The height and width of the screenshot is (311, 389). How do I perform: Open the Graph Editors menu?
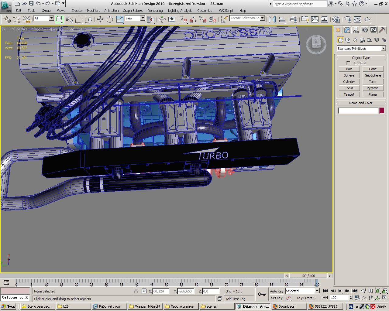tap(133, 11)
